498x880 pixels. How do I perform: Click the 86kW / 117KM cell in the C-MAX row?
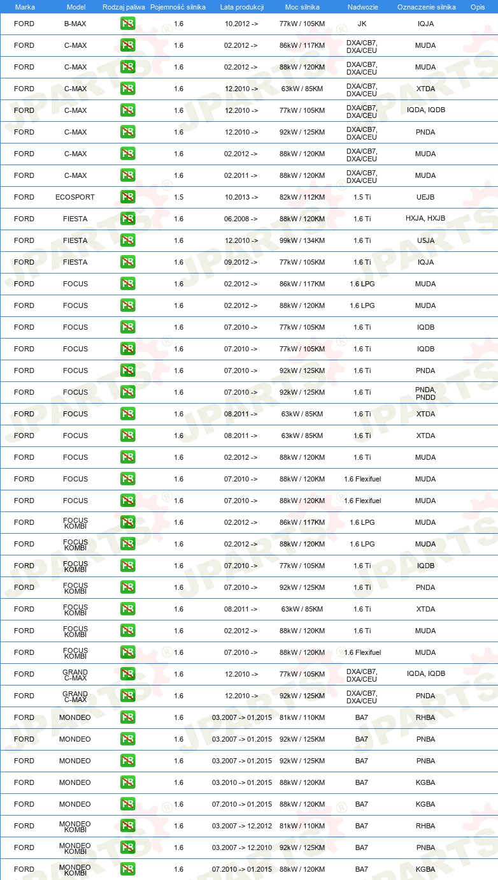point(302,45)
